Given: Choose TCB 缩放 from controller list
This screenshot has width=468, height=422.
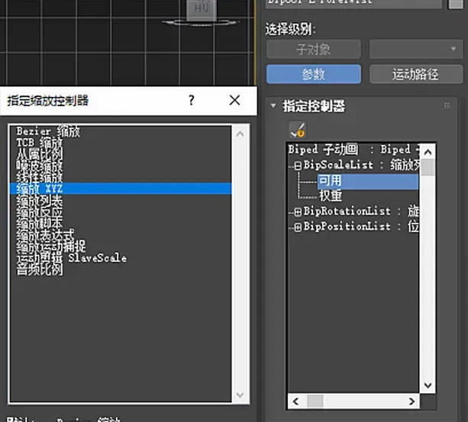Looking at the screenshot, I should coord(40,143).
